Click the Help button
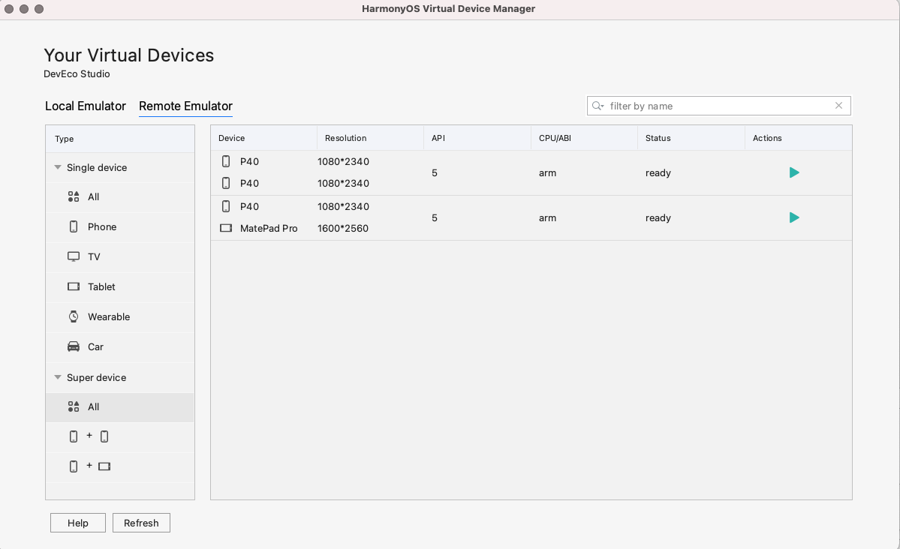This screenshot has width=900, height=549. pyautogui.click(x=78, y=523)
